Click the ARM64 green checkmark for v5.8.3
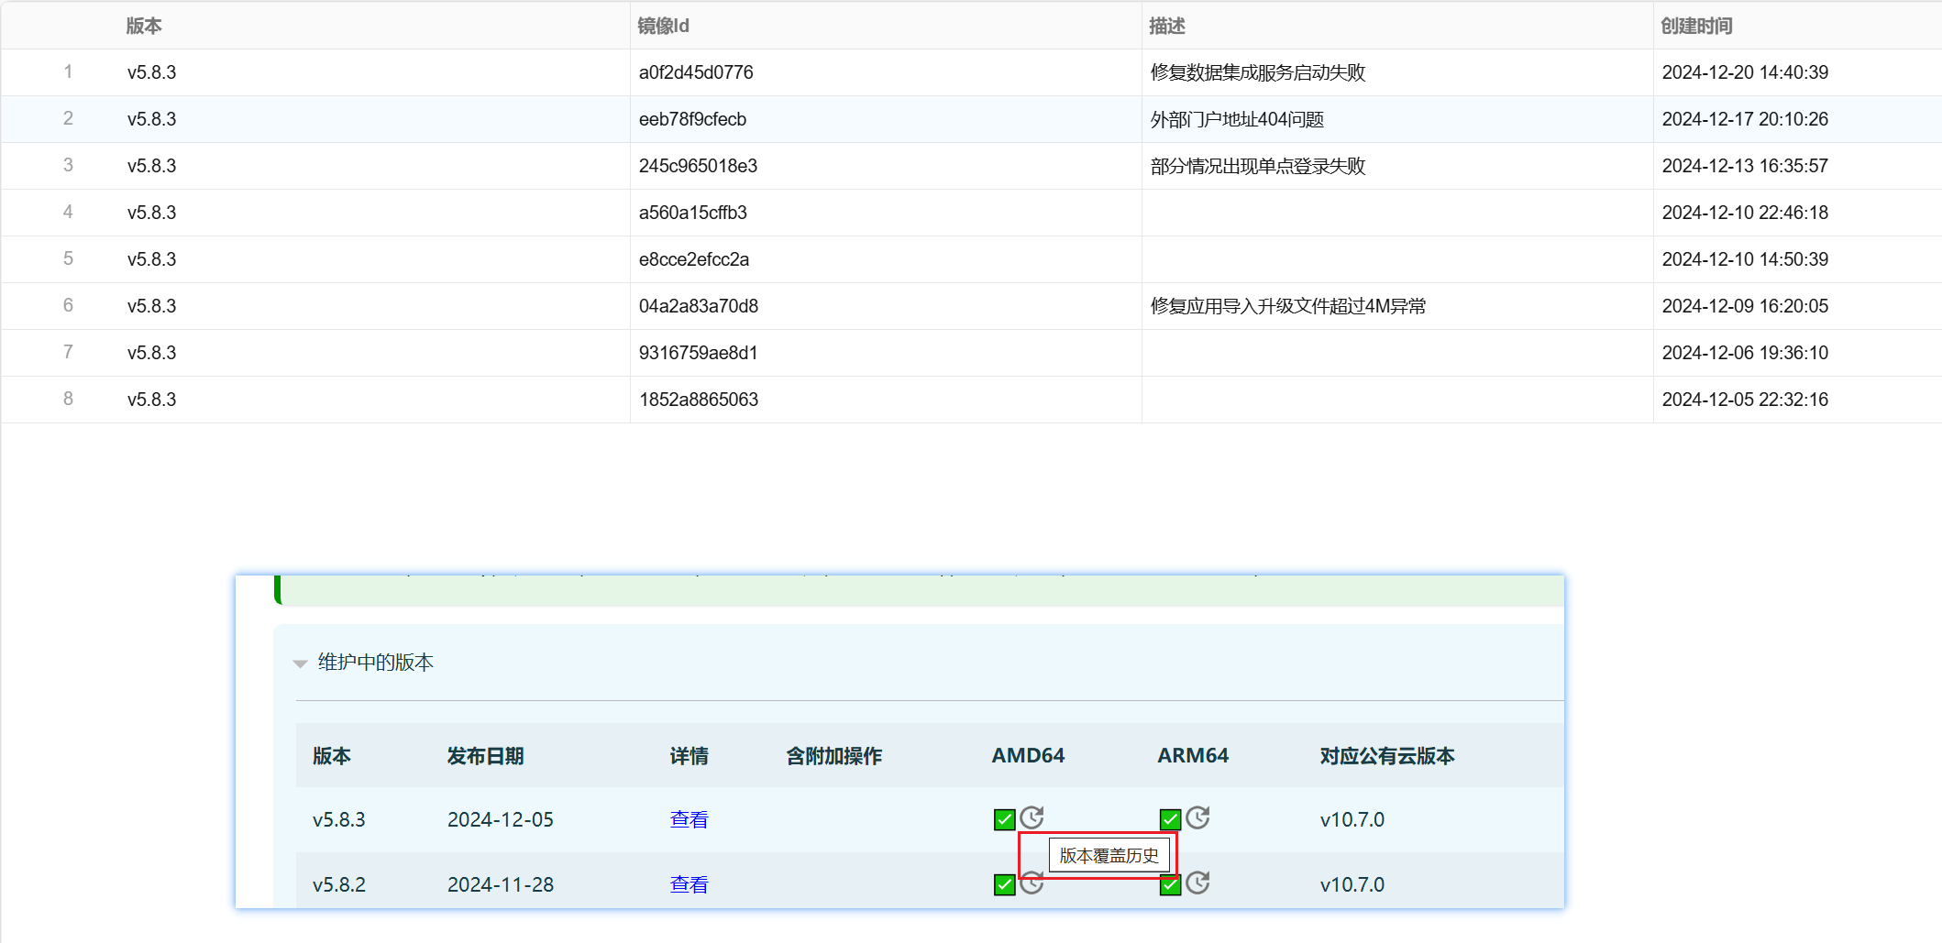The height and width of the screenshot is (943, 1942). click(x=1170, y=819)
